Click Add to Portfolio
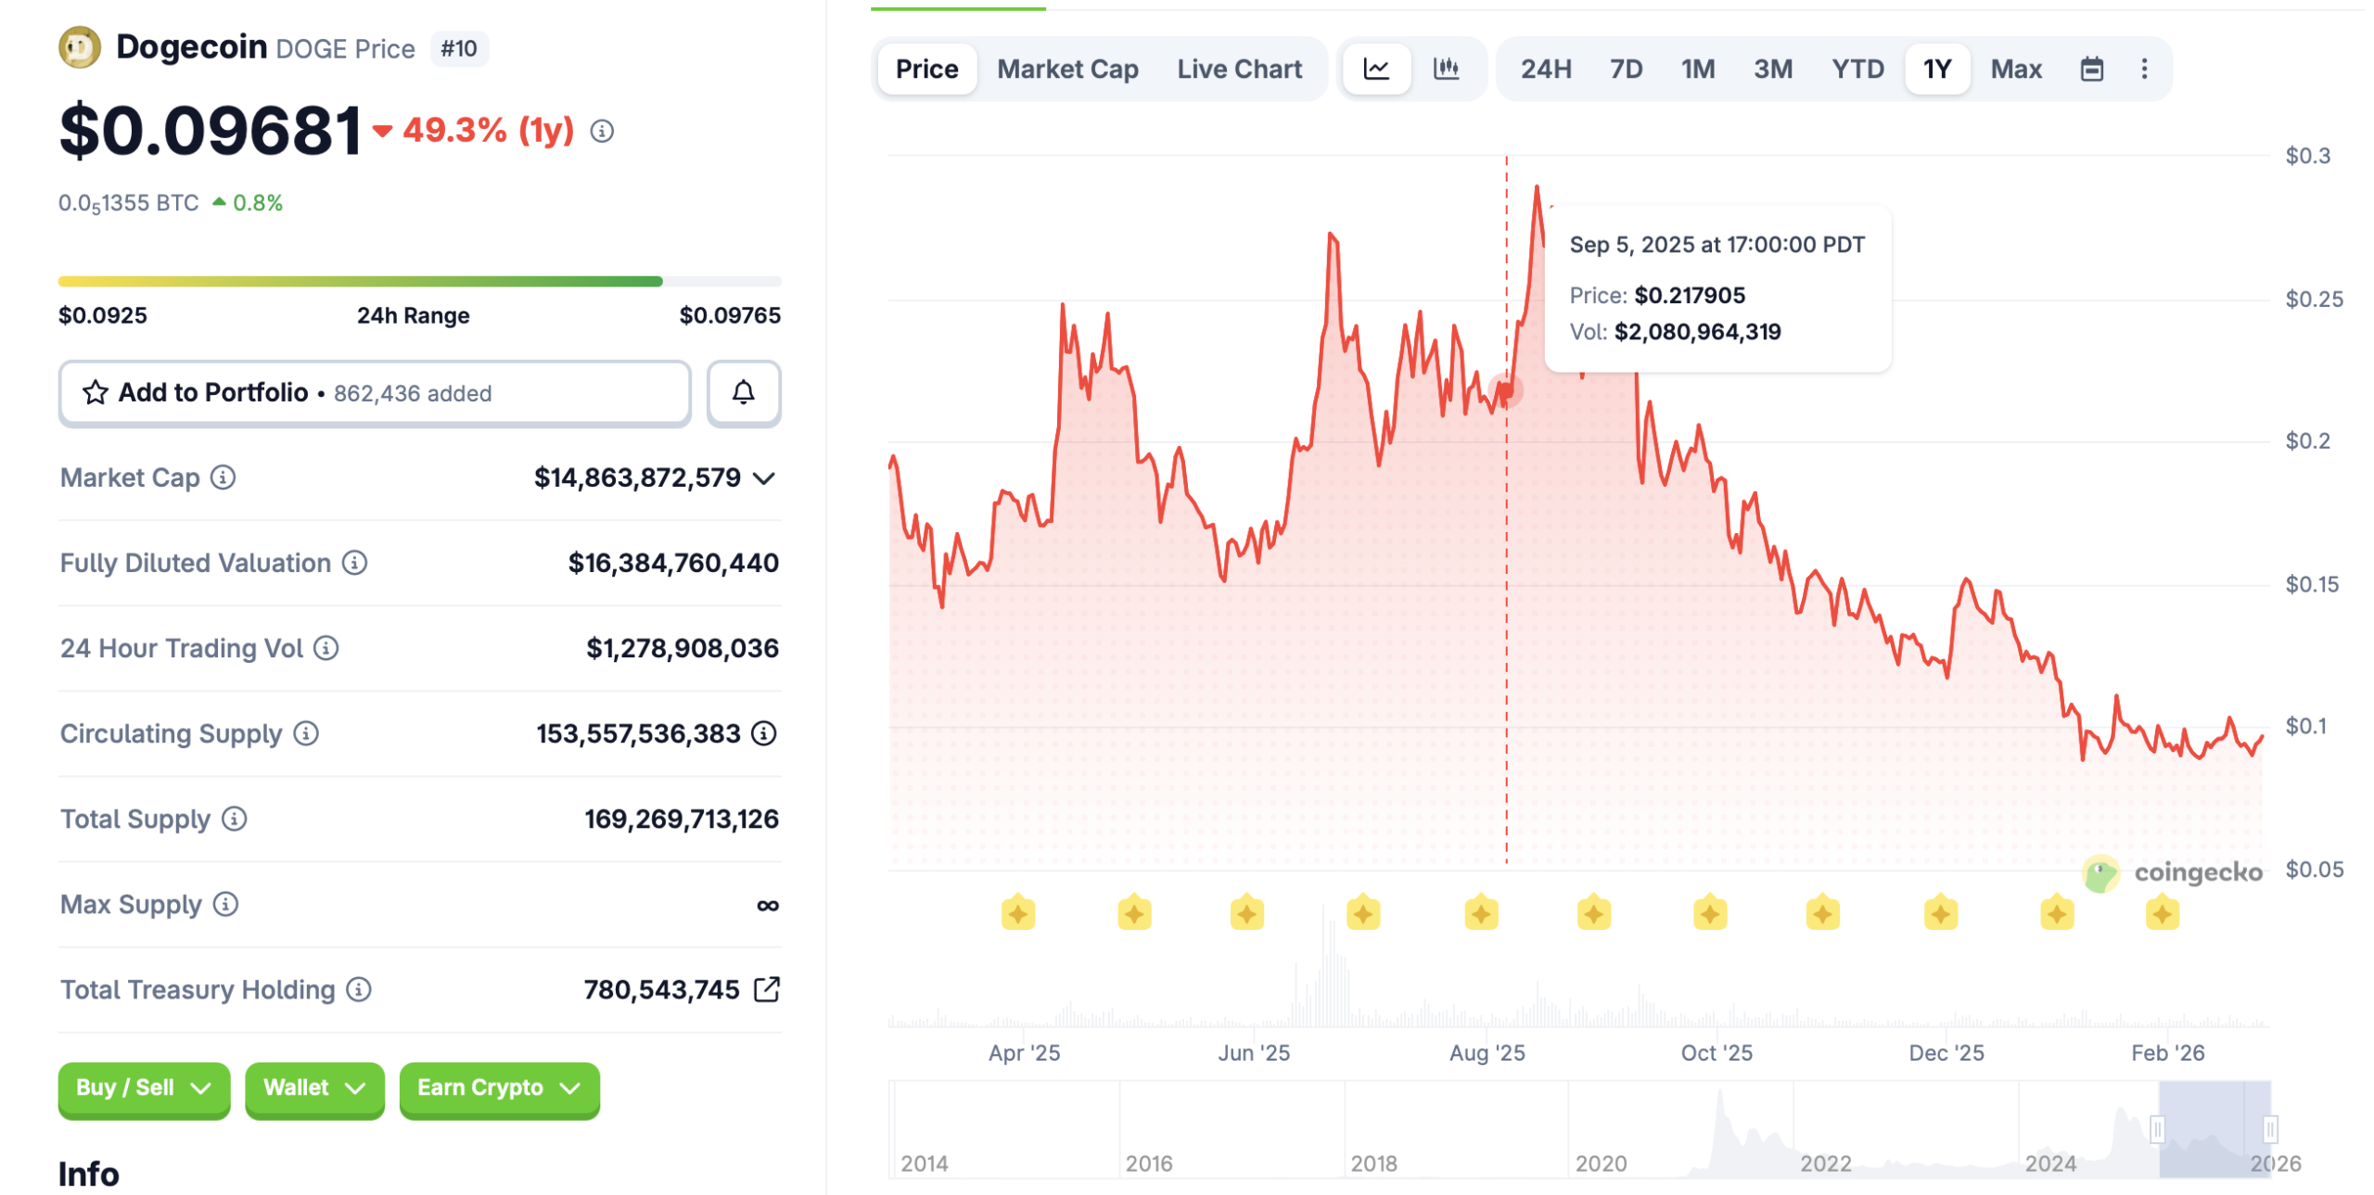2374x1195 pixels. pyautogui.click(x=211, y=392)
